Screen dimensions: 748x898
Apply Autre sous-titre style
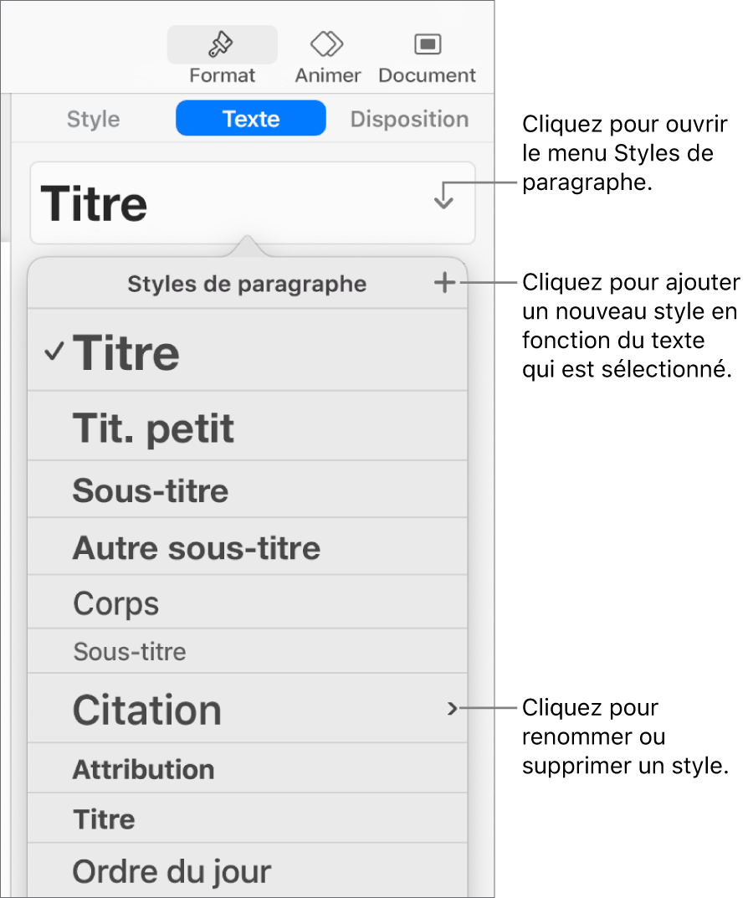[x=197, y=548]
